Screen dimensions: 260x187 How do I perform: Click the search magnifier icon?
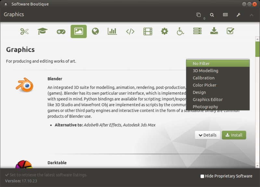[x=212, y=15]
